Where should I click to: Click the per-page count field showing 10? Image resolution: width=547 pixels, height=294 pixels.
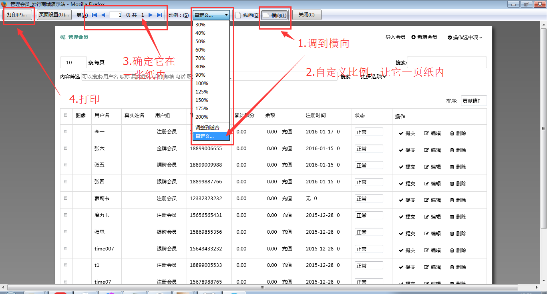73,63
